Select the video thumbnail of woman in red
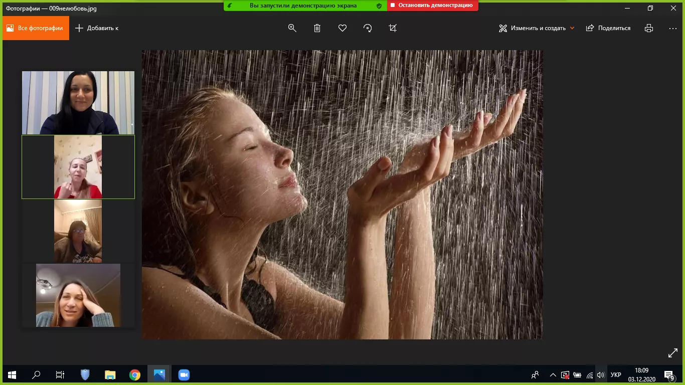This screenshot has width=685, height=385. (x=78, y=167)
